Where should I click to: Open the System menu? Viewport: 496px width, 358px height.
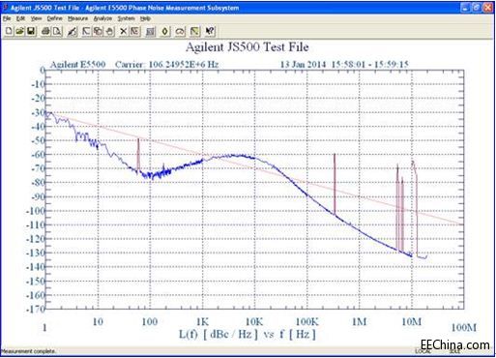point(126,18)
